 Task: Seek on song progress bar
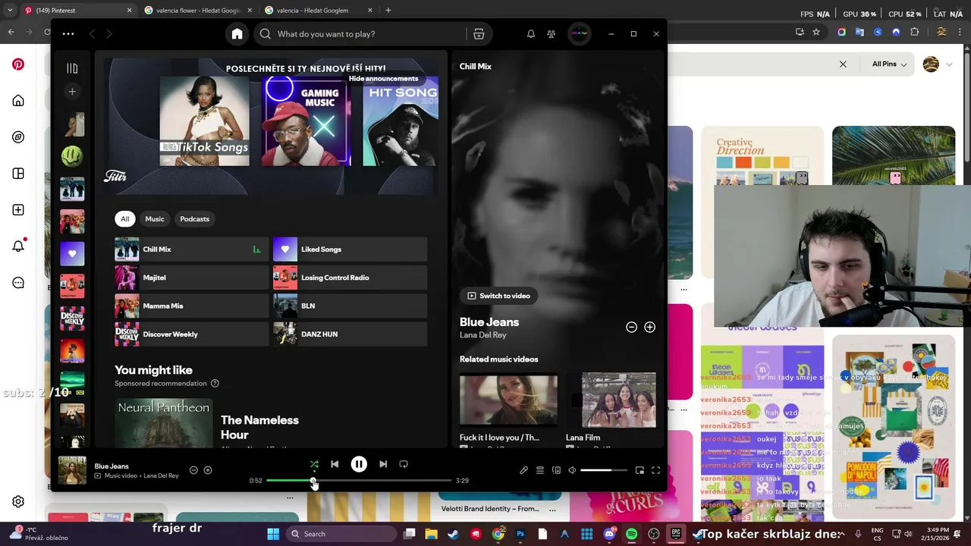pos(359,481)
